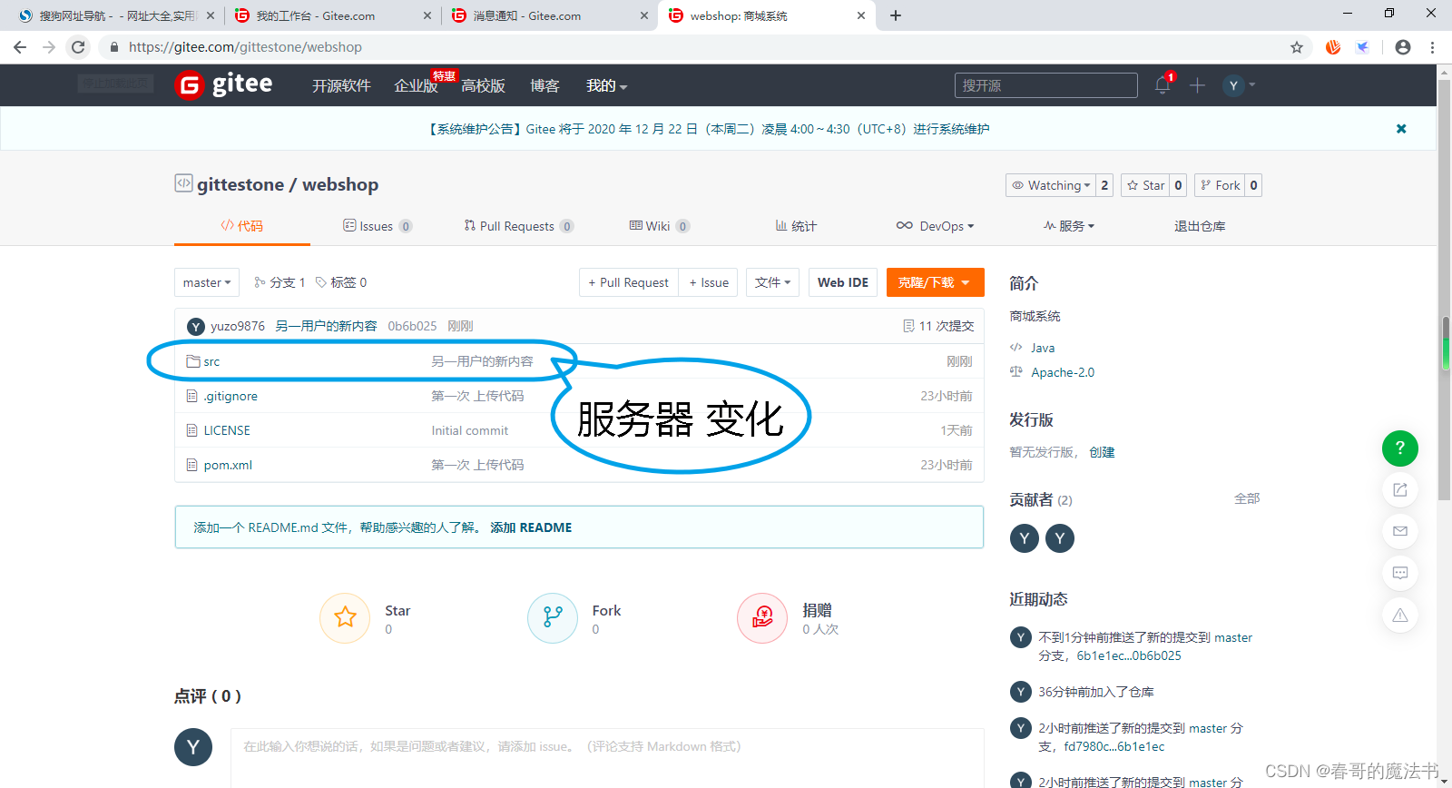The width and height of the screenshot is (1452, 788).
Task: Switch to the Pull Requests tab
Action: tap(518, 226)
